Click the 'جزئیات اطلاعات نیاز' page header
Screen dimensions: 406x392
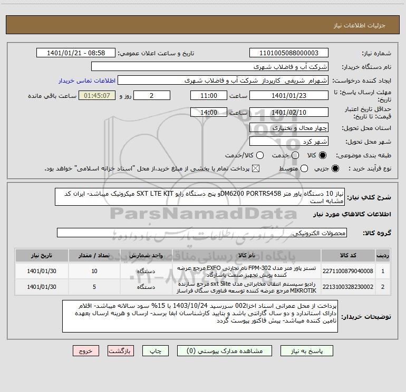pos(359,25)
